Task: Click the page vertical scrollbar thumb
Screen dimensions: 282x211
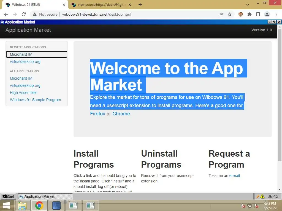Action: pyautogui.click(x=280, y=95)
